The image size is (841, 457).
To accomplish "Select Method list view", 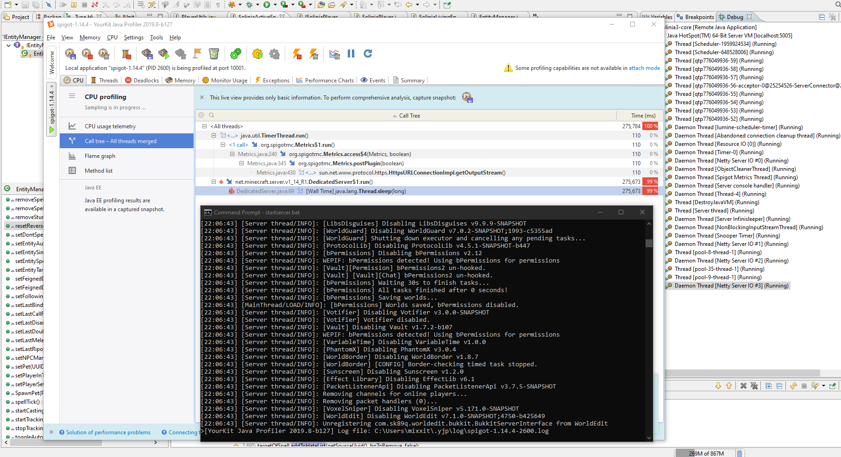I will pyautogui.click(x=126, y=171).
